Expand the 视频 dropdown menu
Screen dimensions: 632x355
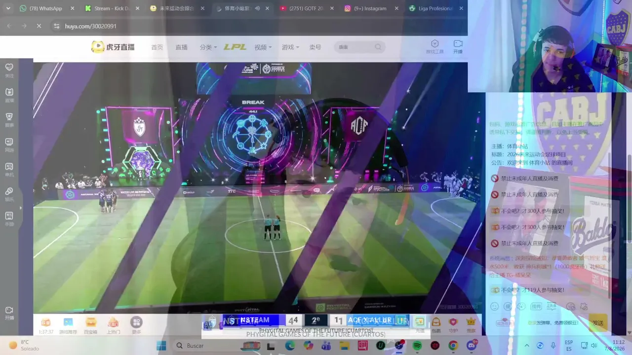click(263, 47)
